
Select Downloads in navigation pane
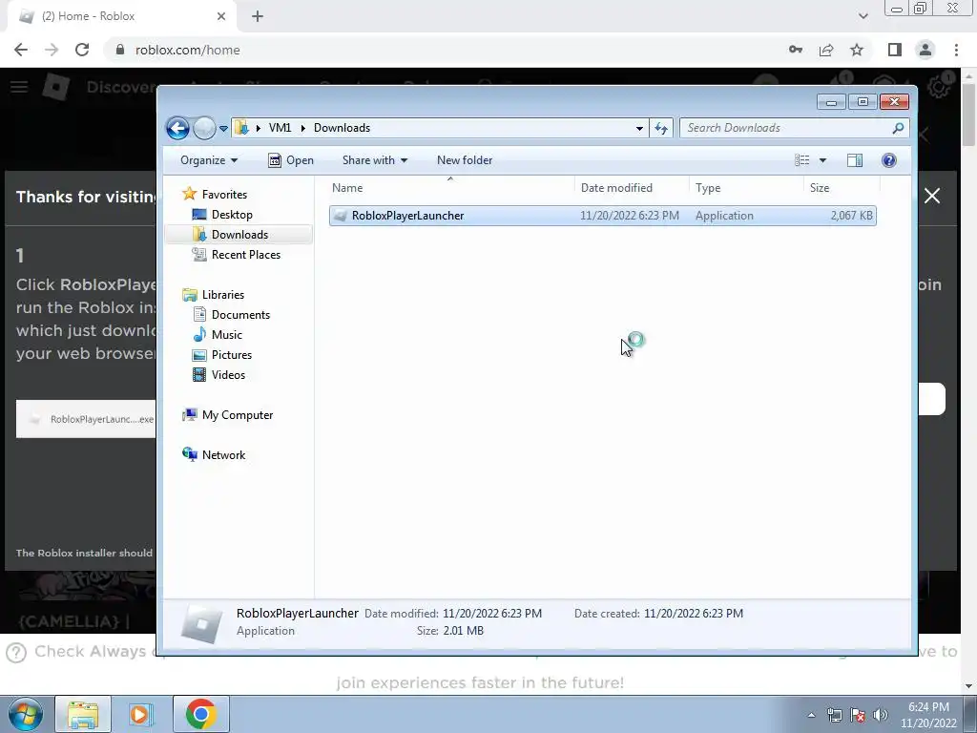point(239,235)
